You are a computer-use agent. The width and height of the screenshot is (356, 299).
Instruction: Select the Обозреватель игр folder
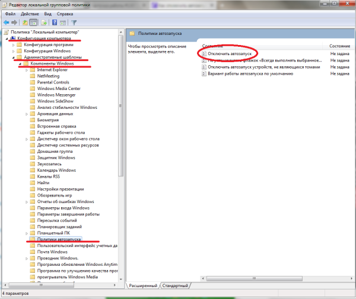[55, 195]
